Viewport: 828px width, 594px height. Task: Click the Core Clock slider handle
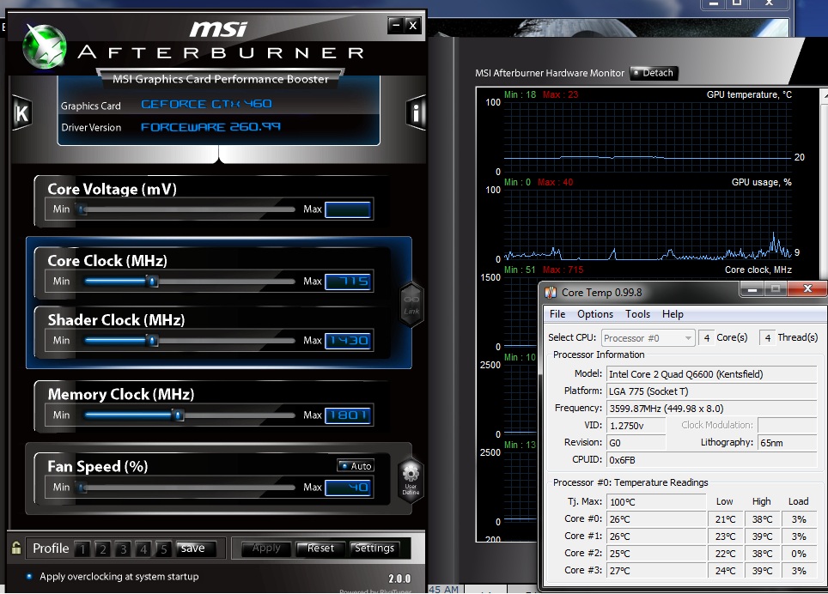coord(152,282)
